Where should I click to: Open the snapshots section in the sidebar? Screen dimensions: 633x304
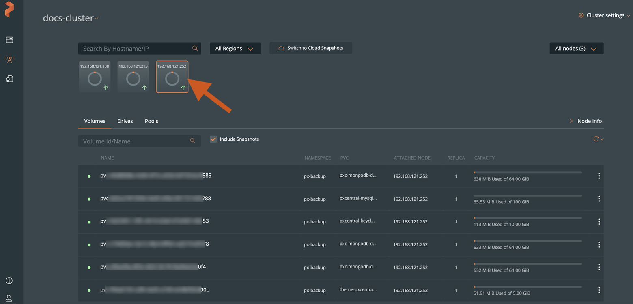tap(9, 79)
